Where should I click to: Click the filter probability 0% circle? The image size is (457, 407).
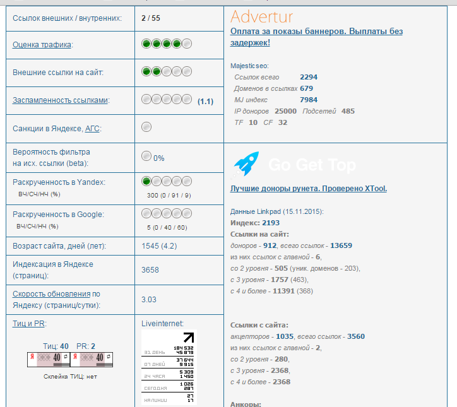click(x=146, y=156)
